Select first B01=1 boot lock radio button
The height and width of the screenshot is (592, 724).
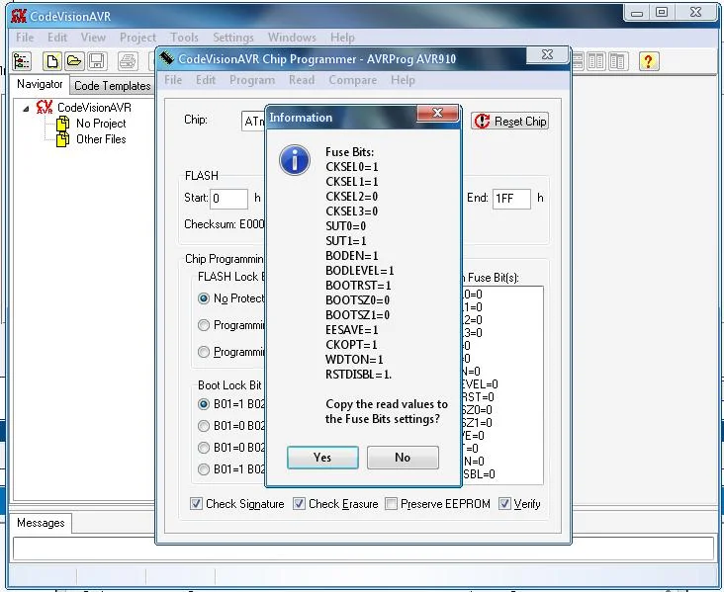pos(203,404)
